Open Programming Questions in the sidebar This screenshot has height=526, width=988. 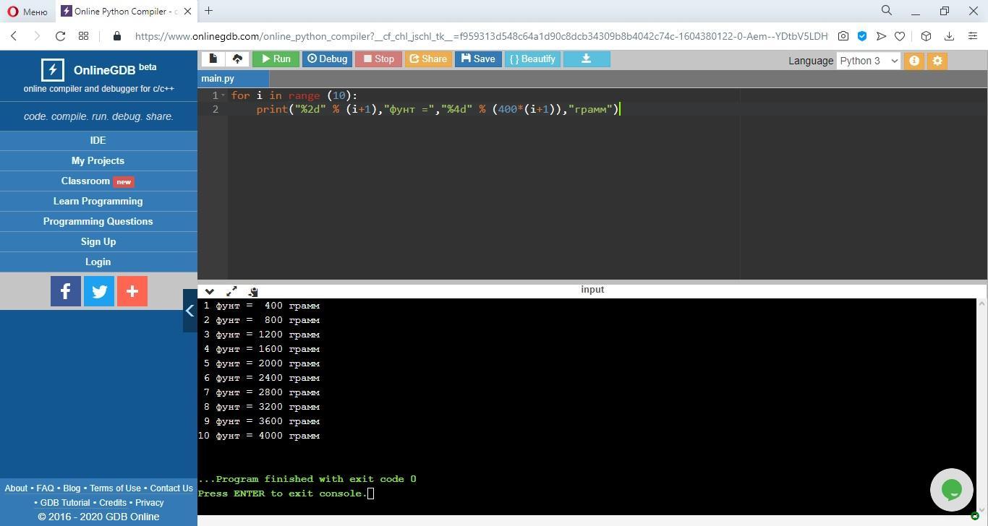pos(98,221)
